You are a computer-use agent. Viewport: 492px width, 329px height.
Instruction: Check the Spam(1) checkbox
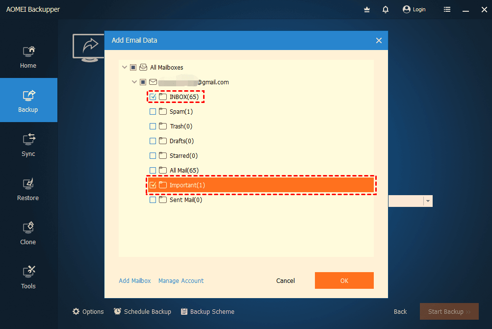tap(153, 112)
